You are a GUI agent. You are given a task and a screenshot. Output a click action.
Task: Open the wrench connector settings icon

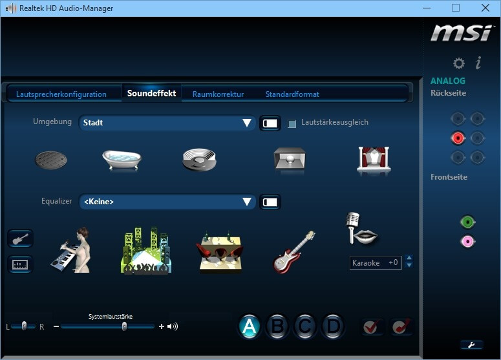tap(472, 345)
